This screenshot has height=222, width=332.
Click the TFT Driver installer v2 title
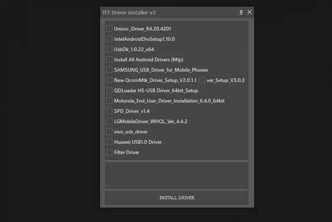[x=129, y=12]
